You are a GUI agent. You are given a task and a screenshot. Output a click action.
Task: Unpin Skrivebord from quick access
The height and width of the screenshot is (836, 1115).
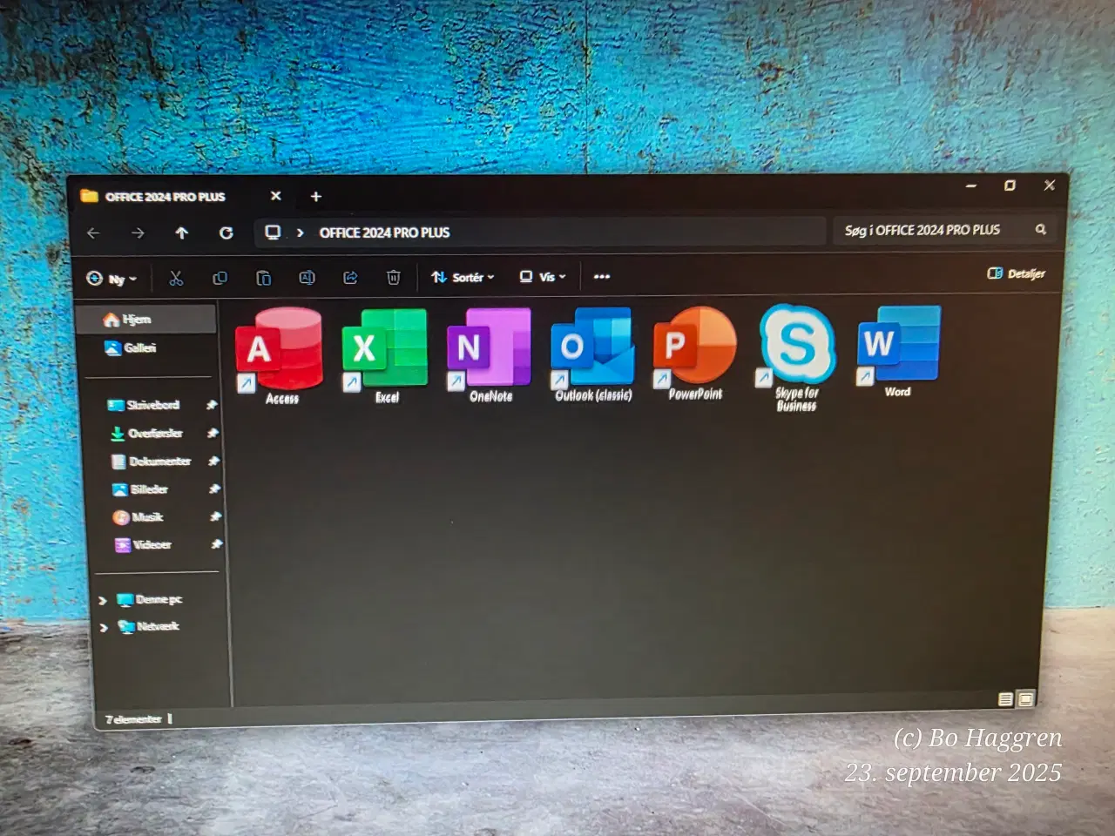(211, 406)
